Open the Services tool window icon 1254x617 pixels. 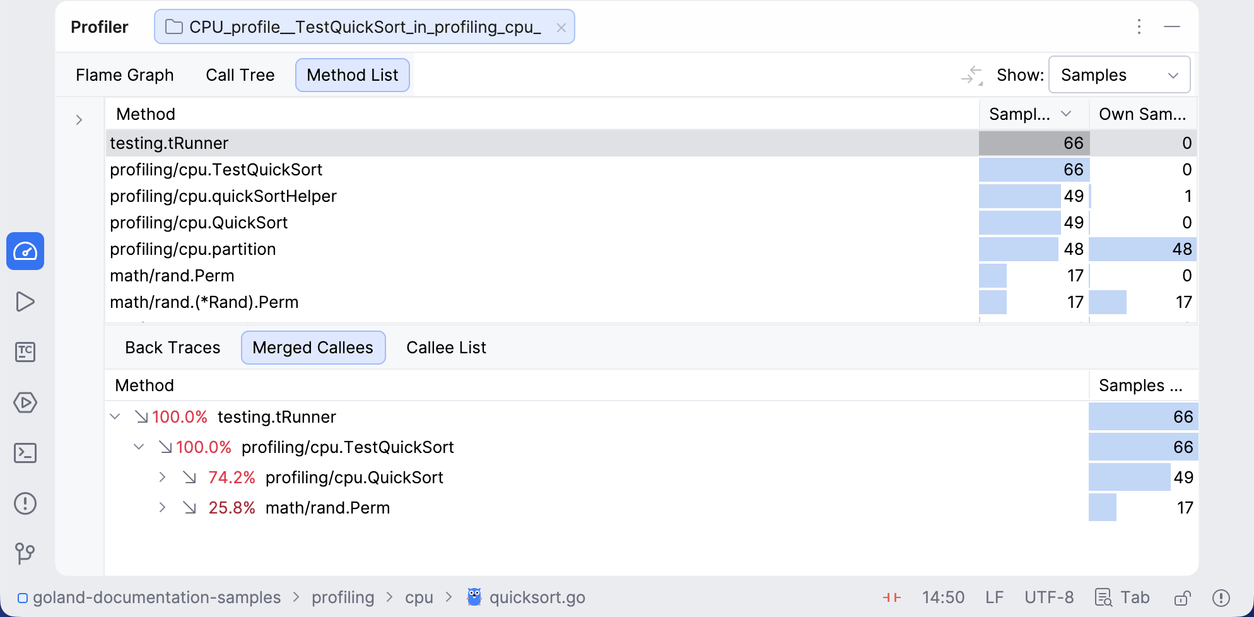pos(25,403)
